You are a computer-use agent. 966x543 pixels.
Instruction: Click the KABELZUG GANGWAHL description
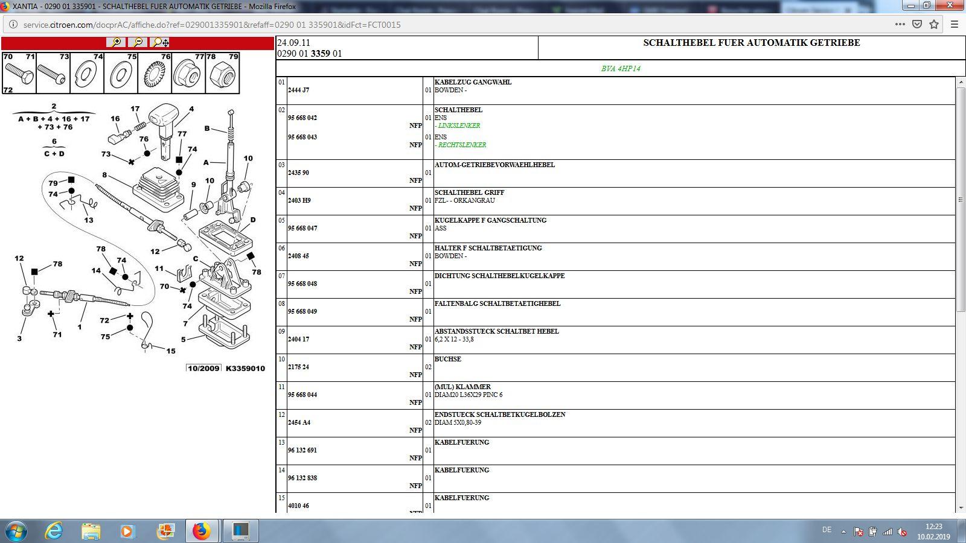[x=473, y=82]
